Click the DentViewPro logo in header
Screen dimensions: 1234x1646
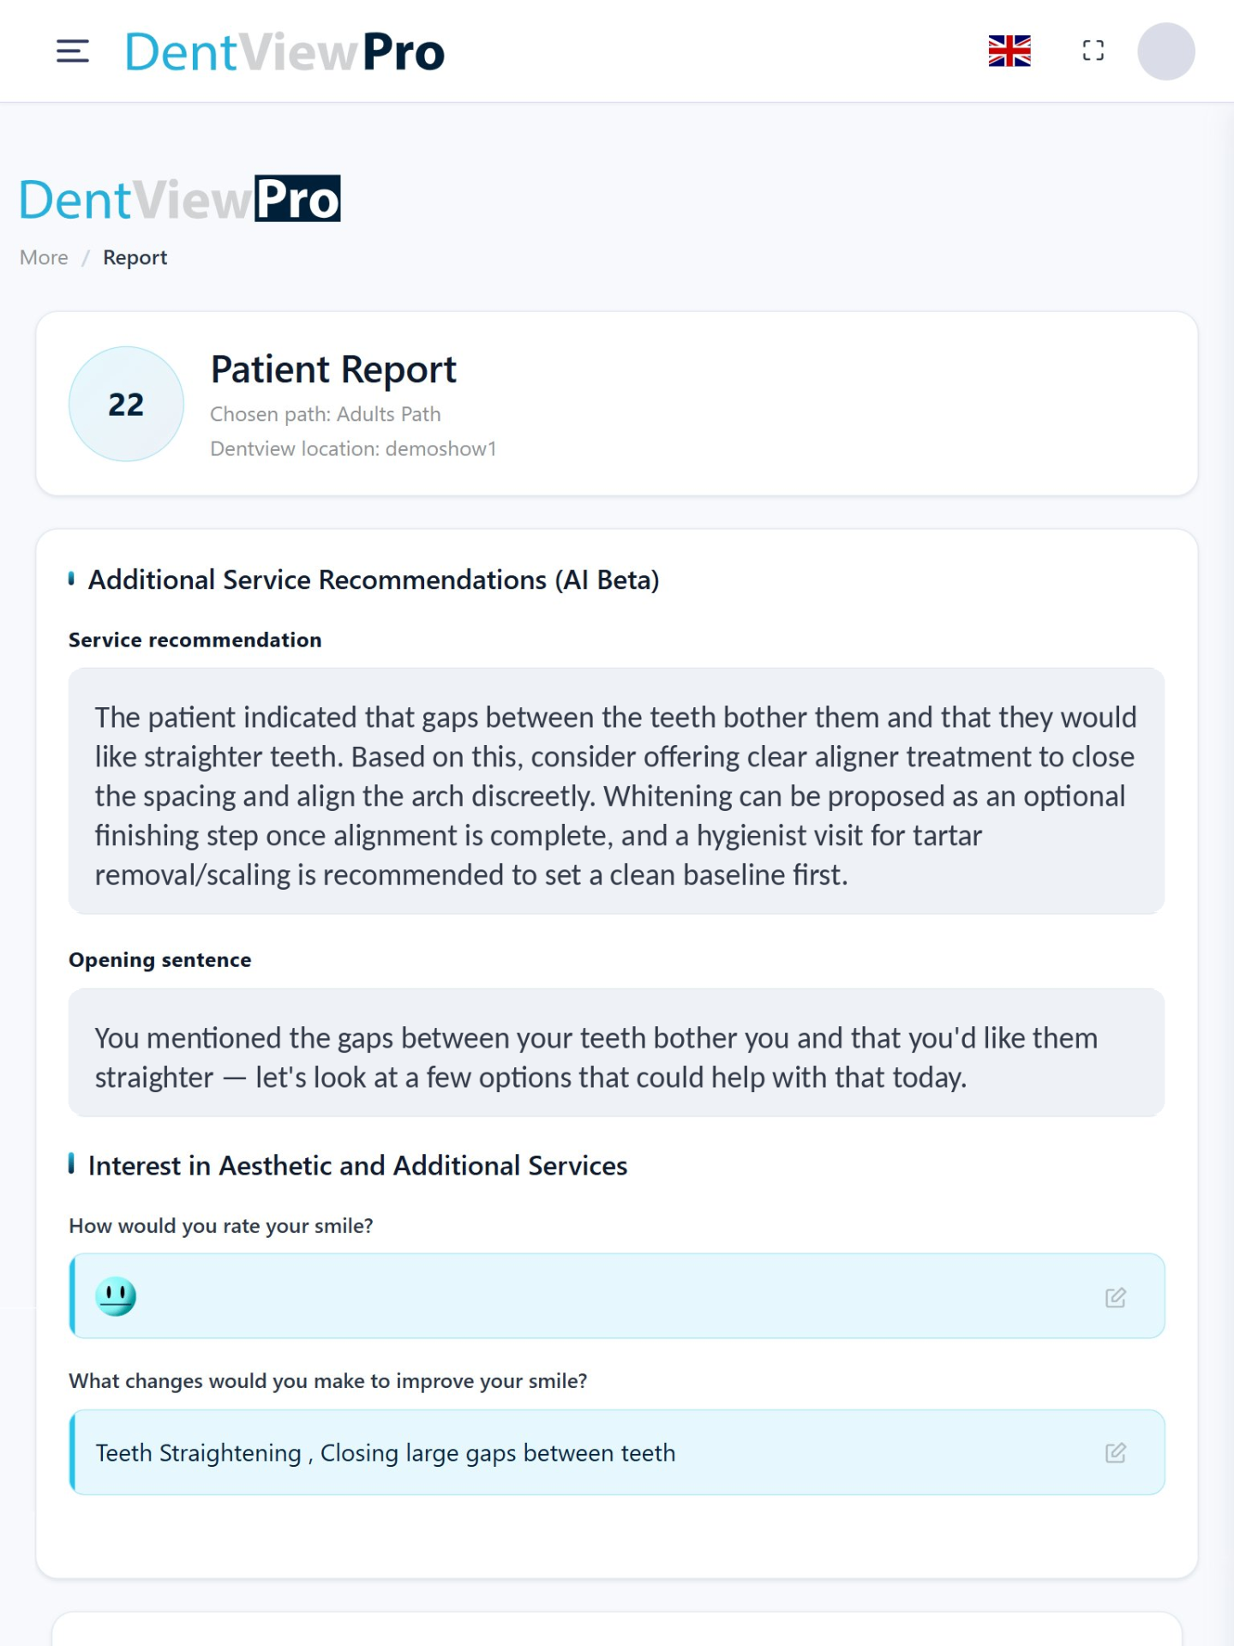[x=285, y=51]
